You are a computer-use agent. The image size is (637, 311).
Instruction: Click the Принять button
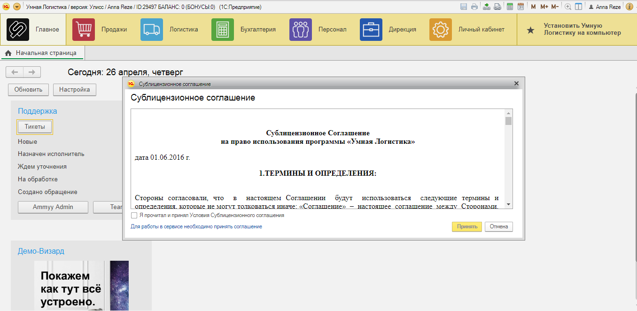467,226
